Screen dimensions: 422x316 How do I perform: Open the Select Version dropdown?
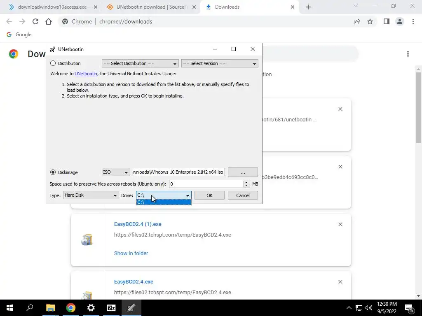220,63
